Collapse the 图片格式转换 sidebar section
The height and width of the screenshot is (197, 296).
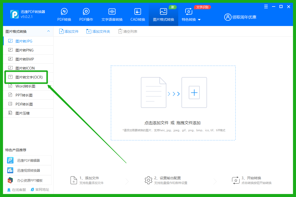(48, 31)
